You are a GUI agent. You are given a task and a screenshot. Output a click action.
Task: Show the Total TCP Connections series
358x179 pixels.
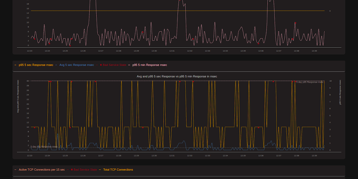pyautogui.click(x=118, y=170)
